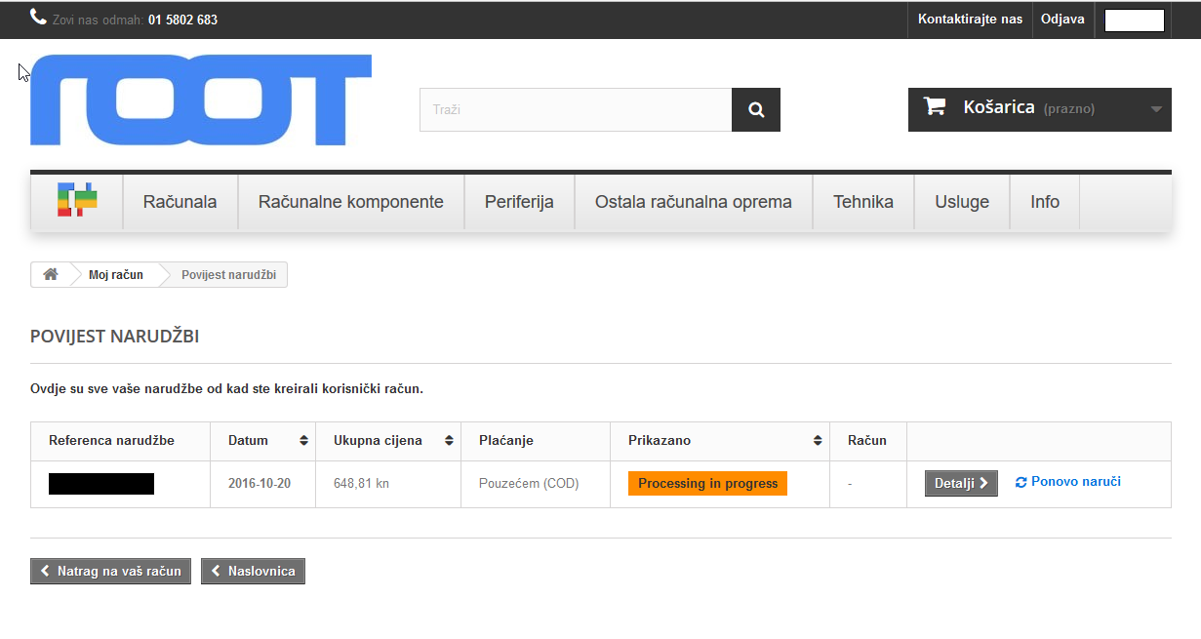This screenshot has width=1201, height=639.
Task: Click the breadcrumb home icon
Action: [x=51, y=275]
